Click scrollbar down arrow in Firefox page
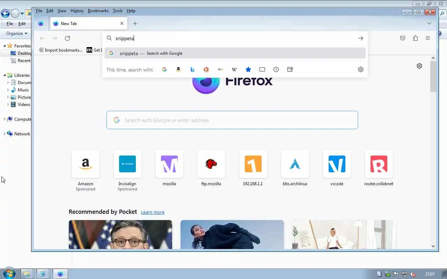This screenshot has height=279, width=447. click(x=433, y=246)
